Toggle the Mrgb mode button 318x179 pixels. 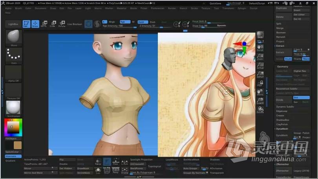(112, 22)
